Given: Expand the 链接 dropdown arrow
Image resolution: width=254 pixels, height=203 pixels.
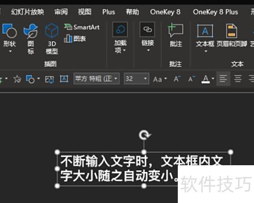Looking at the screenshot, I should (148, 50).
